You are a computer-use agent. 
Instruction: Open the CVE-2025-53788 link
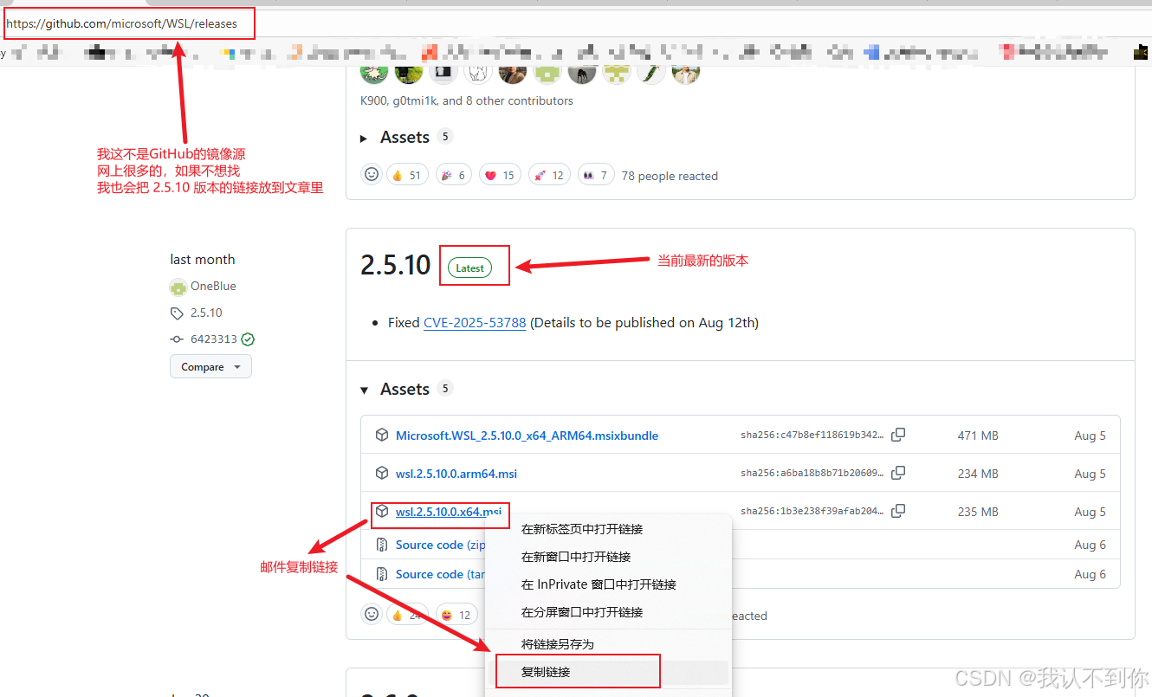(475, 322)
